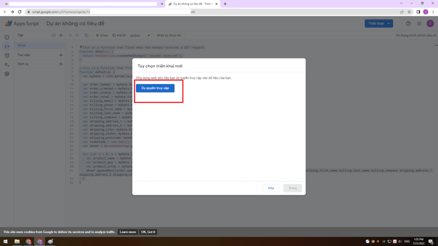The width and height of the screenshot is (438, 246).
Task: Click Learn more in cookie banner
Action: (127, 232)
